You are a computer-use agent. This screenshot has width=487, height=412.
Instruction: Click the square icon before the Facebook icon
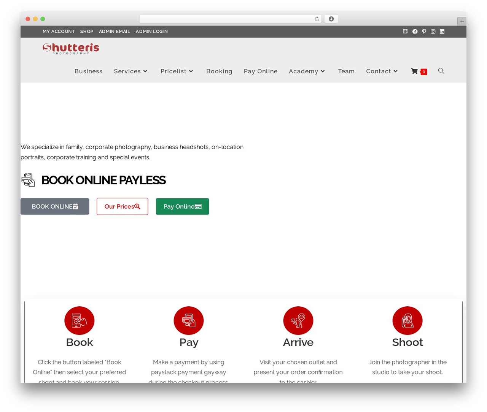point(405,32)
